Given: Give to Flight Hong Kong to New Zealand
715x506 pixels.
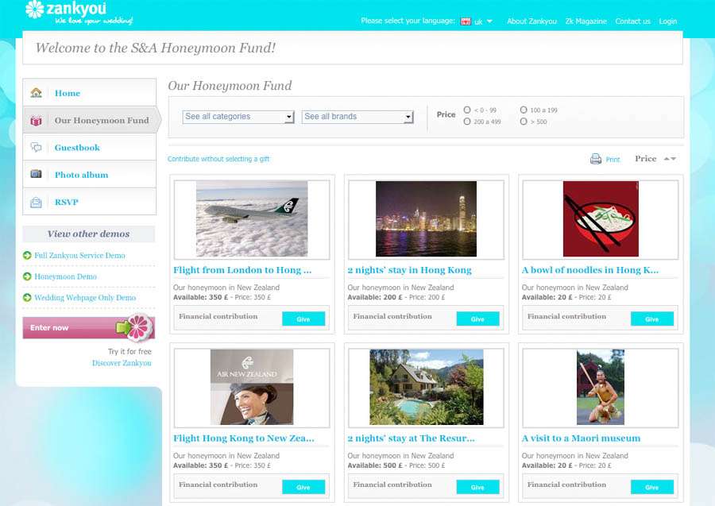Looking at the screenshot, I should click(x=303, y=487).
